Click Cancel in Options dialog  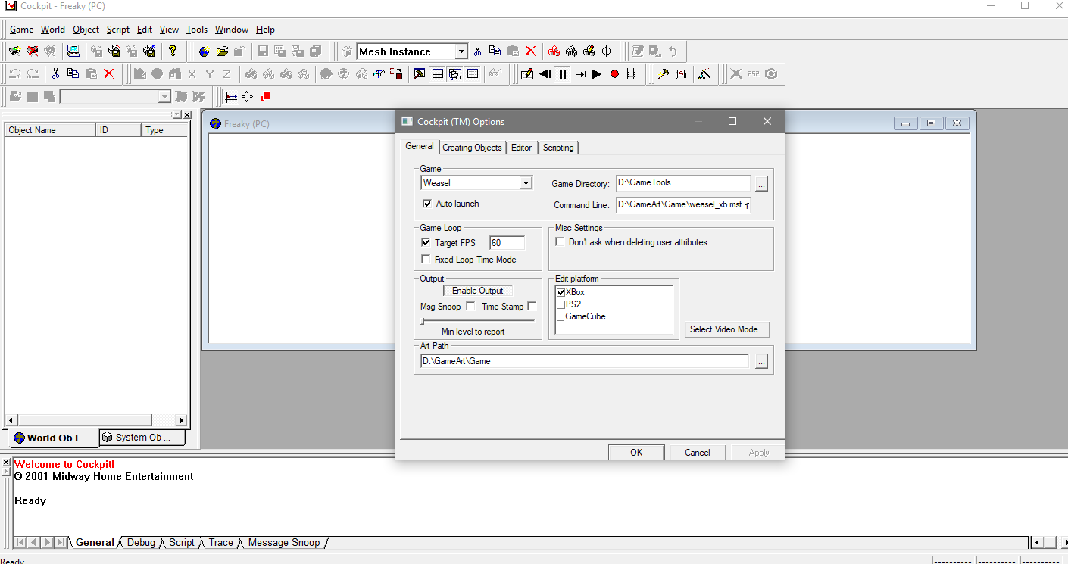coord(698,452)
